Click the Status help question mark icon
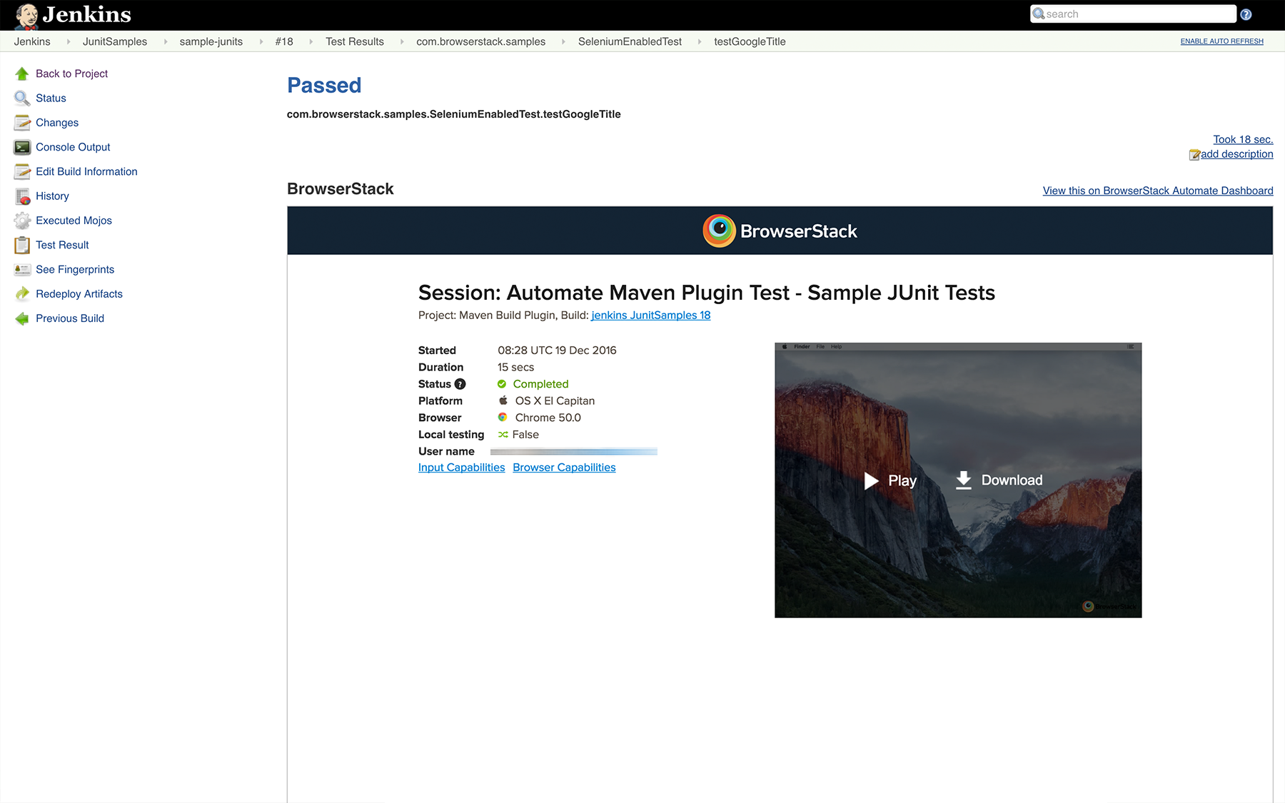1285x803 pixels. click(460, 384)
